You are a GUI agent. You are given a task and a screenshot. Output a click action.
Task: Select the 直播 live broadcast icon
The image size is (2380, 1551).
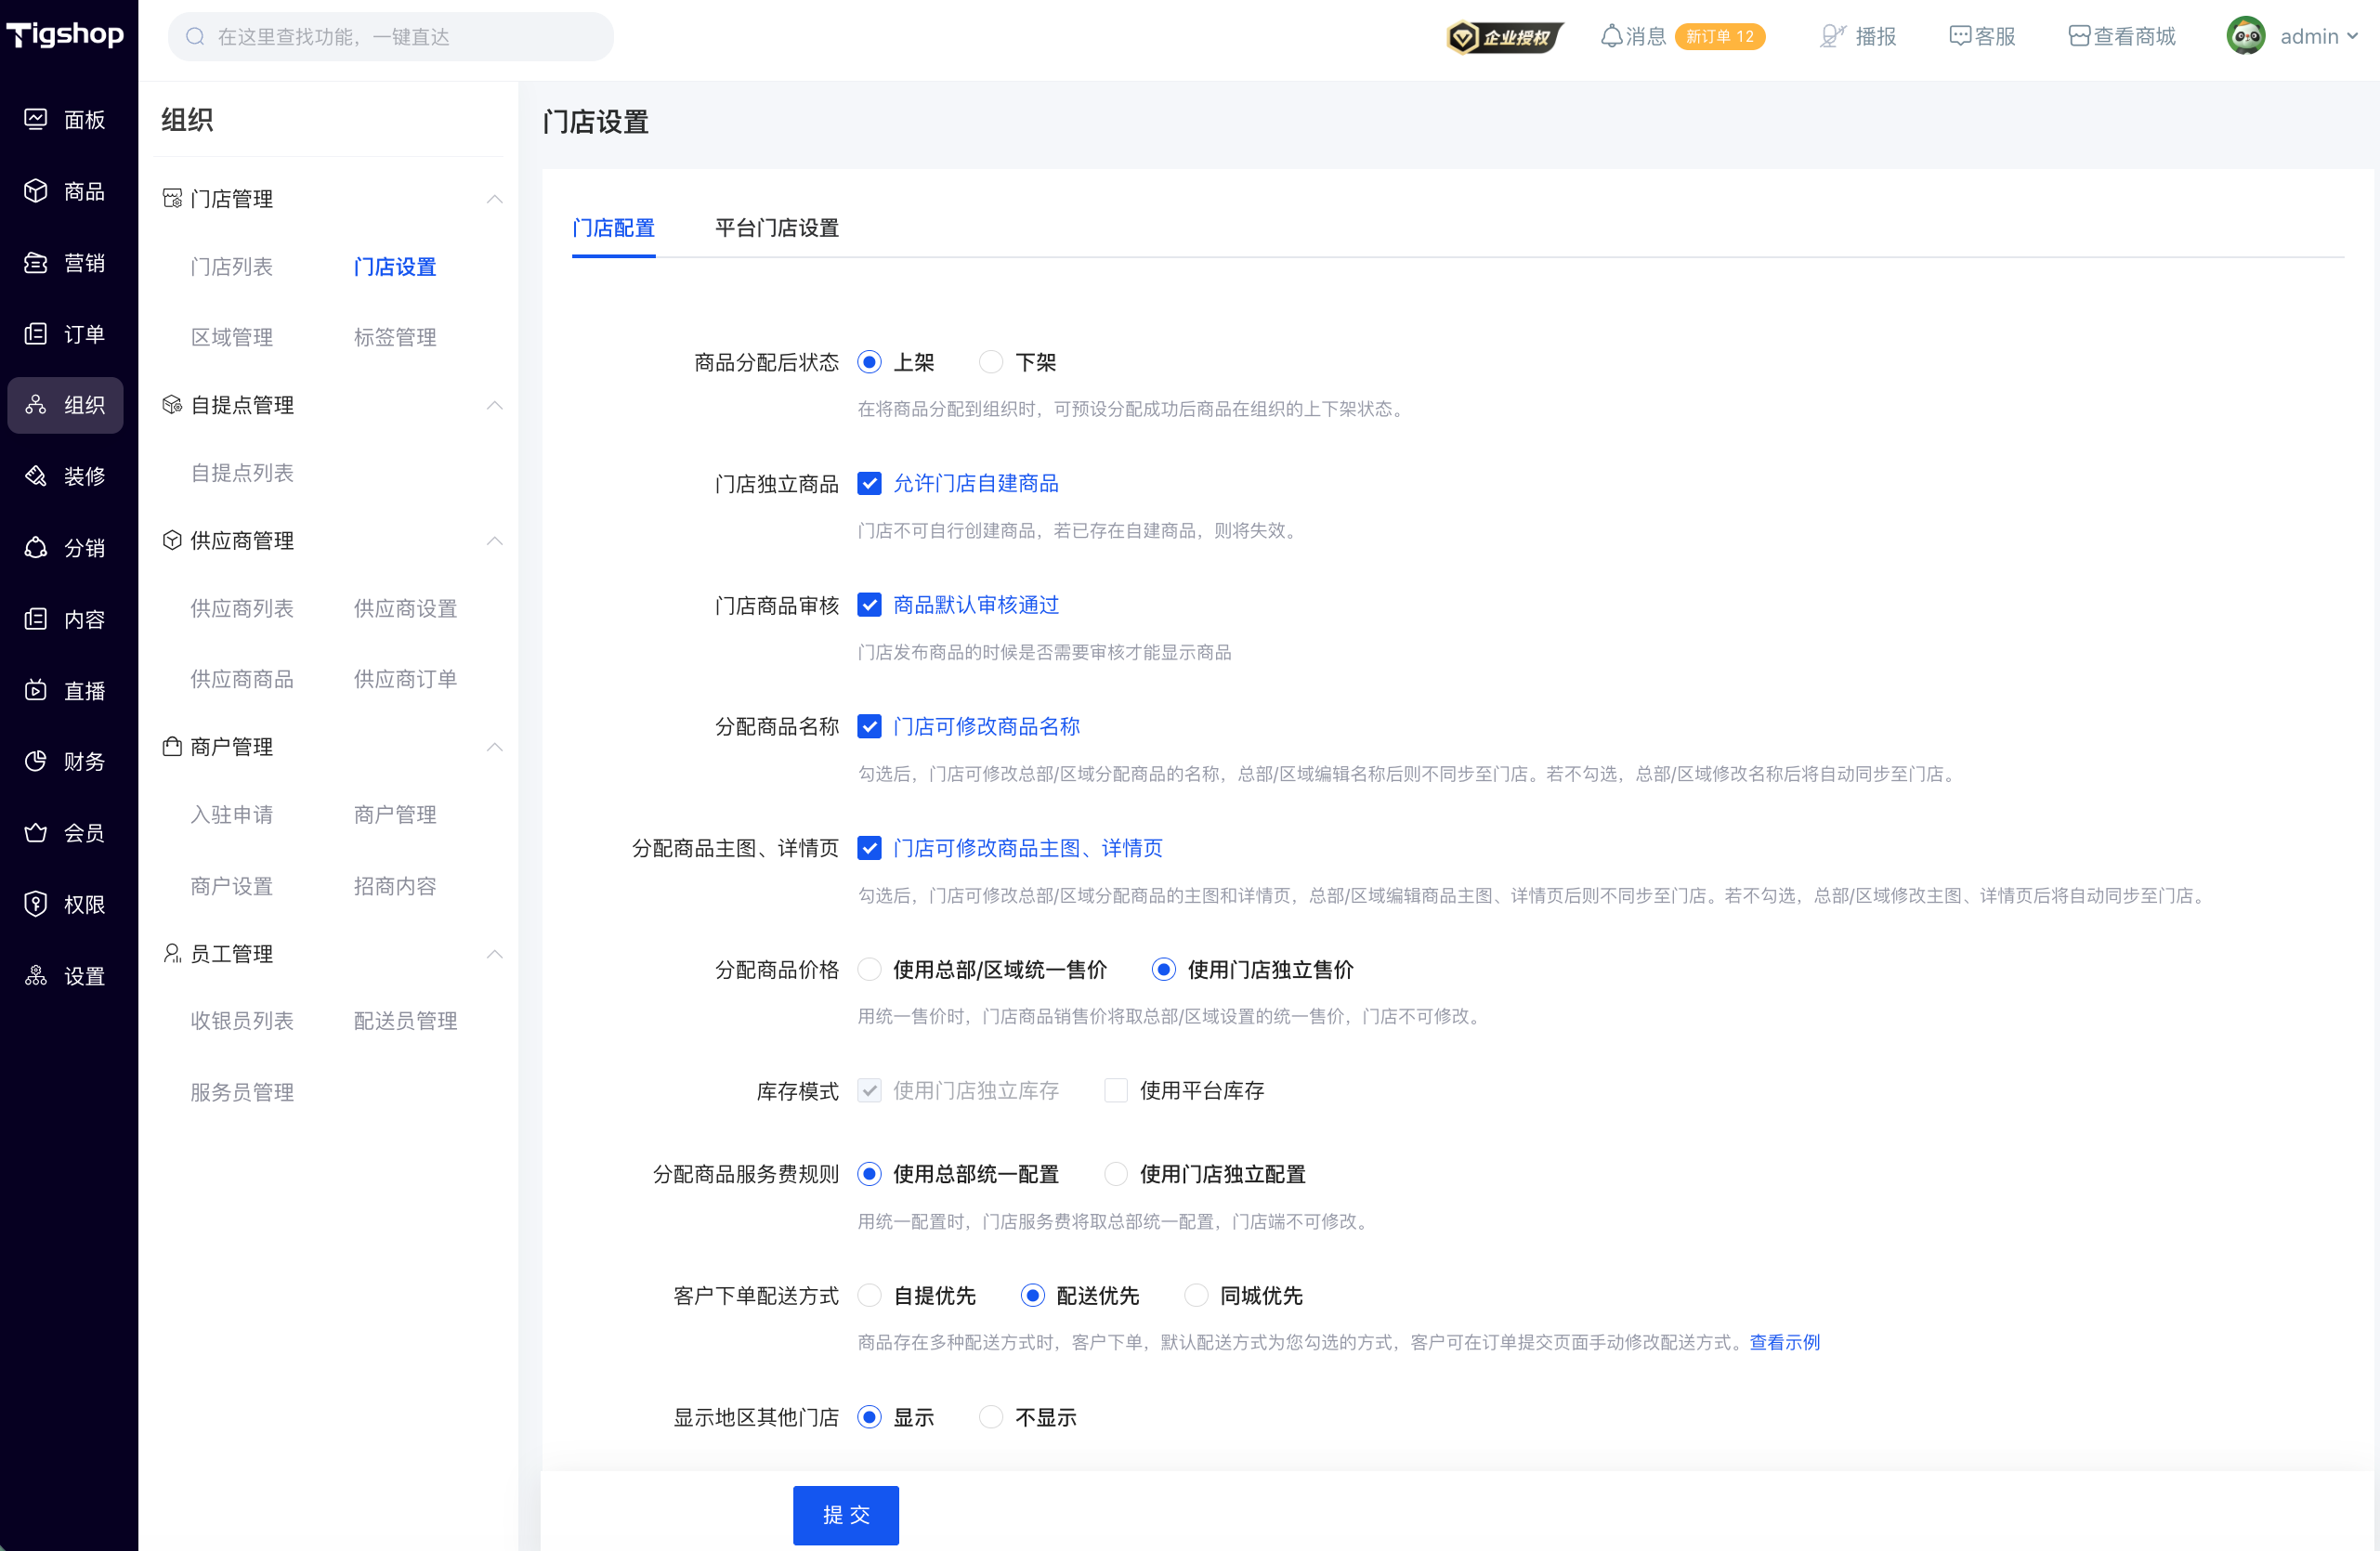pyautogui.click(x=36, y=690)
